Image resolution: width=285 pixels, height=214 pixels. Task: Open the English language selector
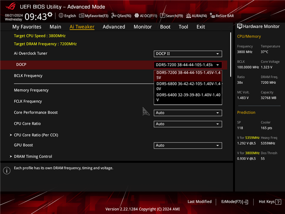(67, 16)
